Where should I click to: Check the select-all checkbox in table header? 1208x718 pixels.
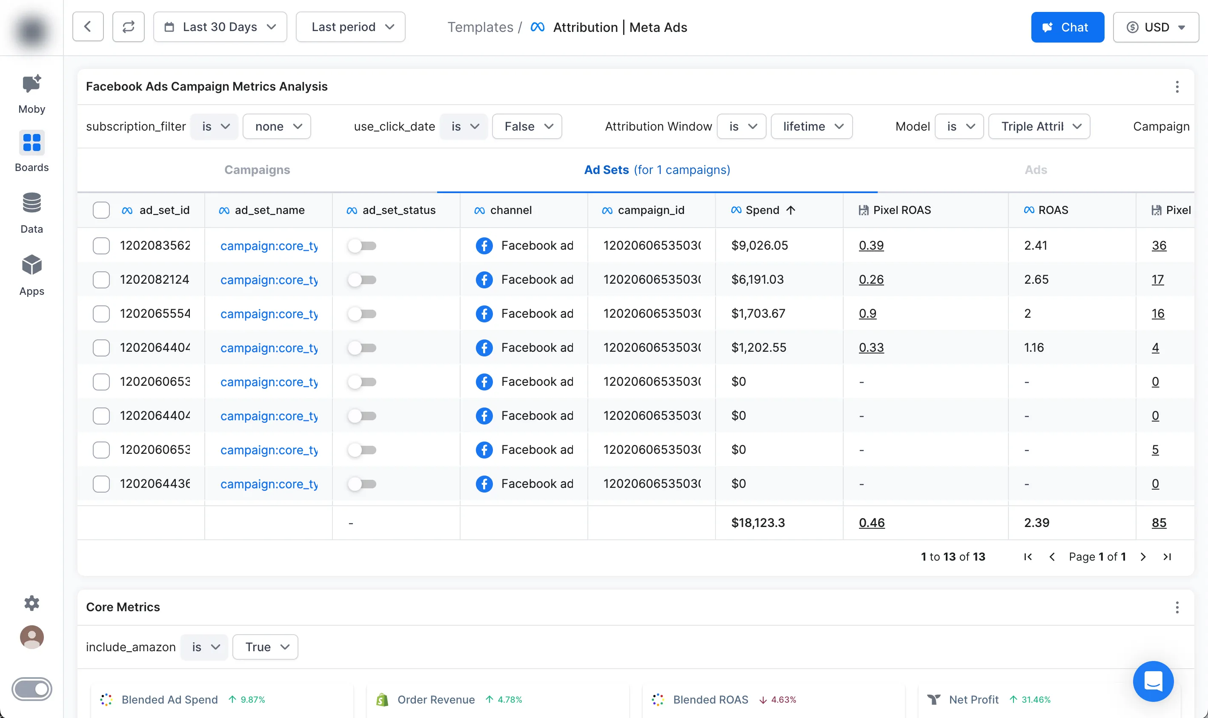(x=101, y=211)
